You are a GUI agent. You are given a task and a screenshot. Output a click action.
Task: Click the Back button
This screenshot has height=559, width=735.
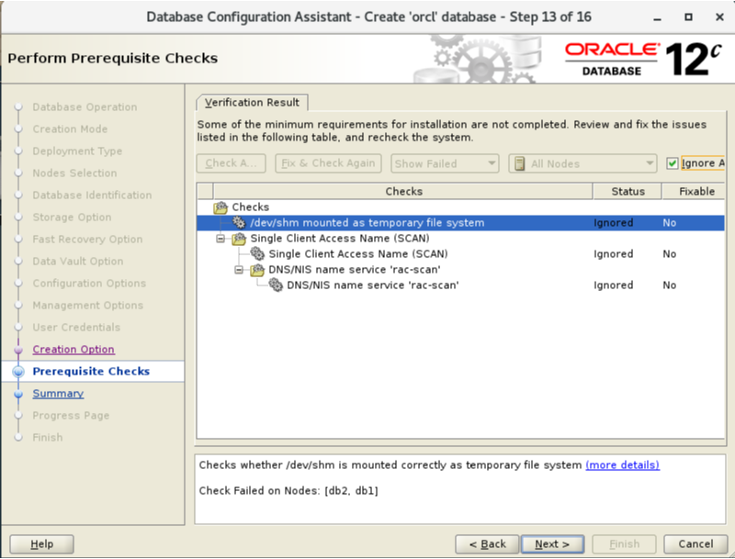487,544
